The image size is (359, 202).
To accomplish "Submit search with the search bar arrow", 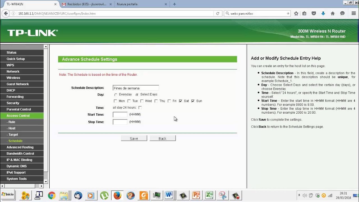I will [x=288, y=13].
